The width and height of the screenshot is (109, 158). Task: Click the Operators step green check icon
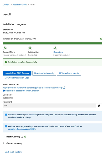pos(55,48)
